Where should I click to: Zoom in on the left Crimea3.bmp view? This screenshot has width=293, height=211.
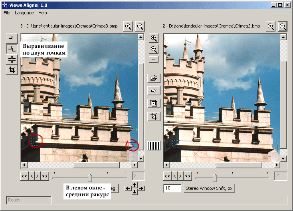128,26
